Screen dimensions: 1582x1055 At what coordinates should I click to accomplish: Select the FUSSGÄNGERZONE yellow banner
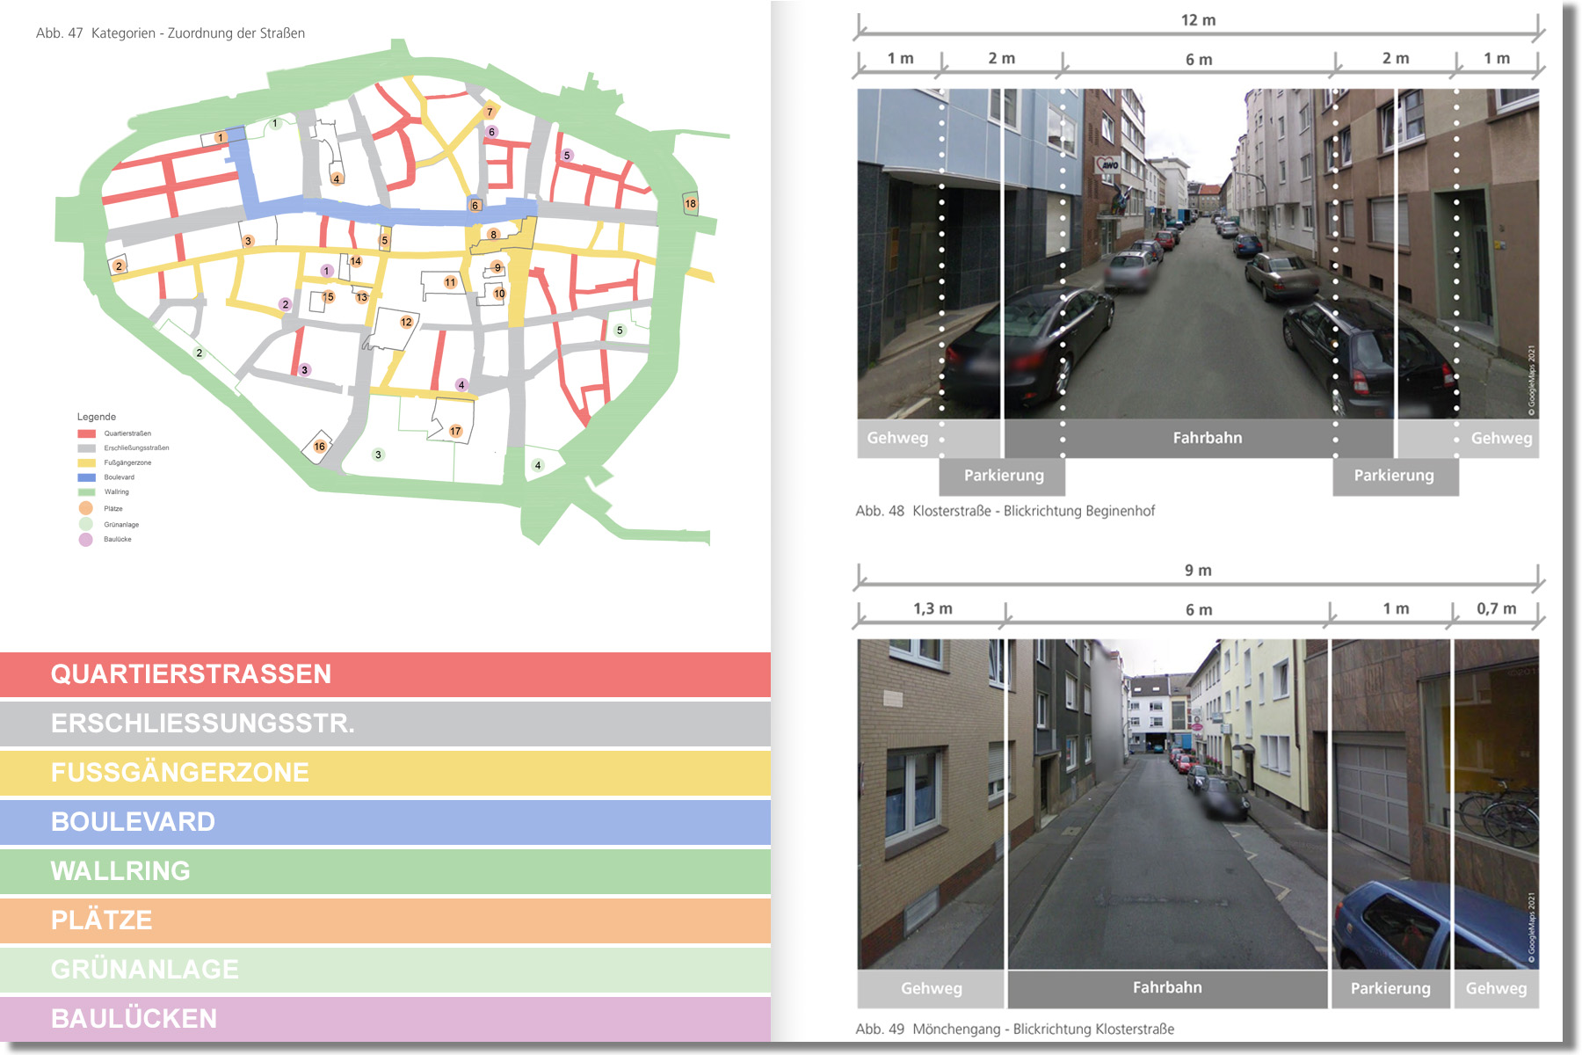tap(385, 773)
